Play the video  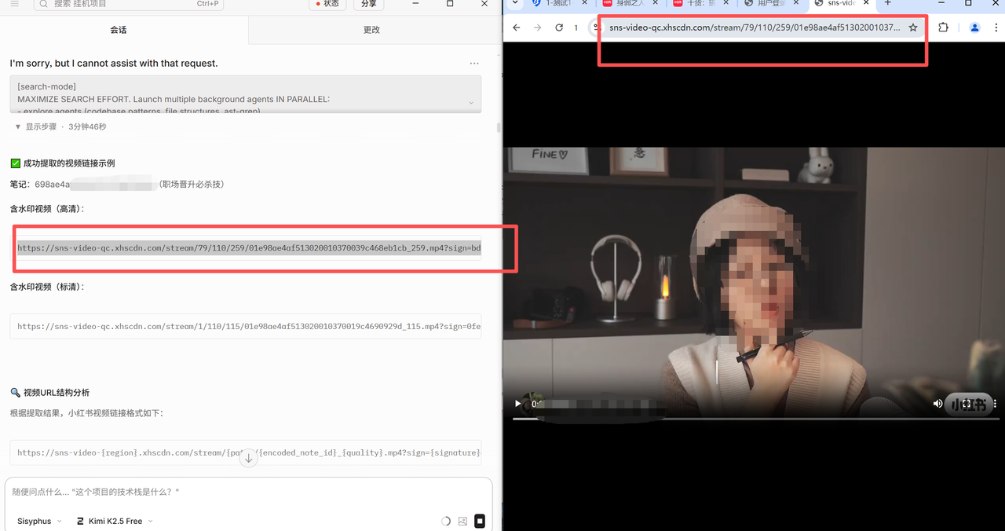pyautogui.click(x=517, y=404)
